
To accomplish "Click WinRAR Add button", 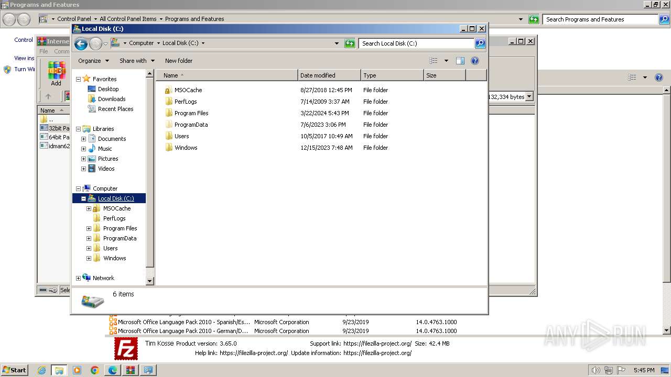I will pos(56,74).
